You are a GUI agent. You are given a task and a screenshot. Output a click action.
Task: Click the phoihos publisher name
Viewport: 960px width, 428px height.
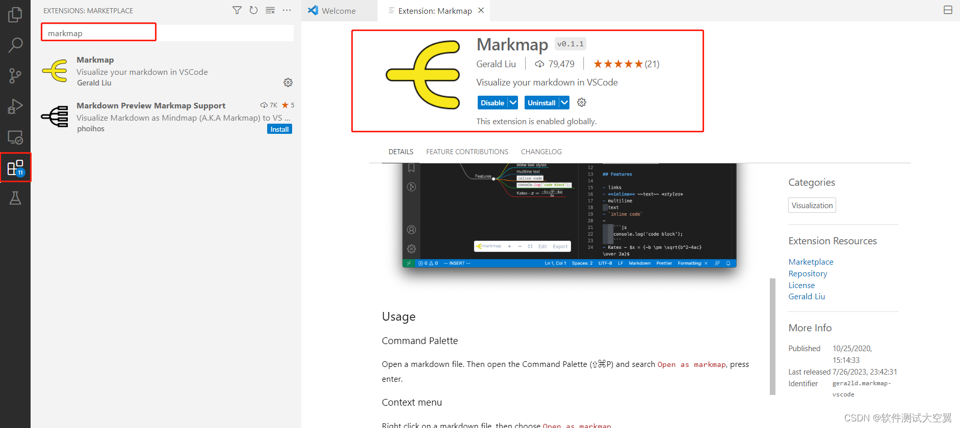(x=91, y=129)
